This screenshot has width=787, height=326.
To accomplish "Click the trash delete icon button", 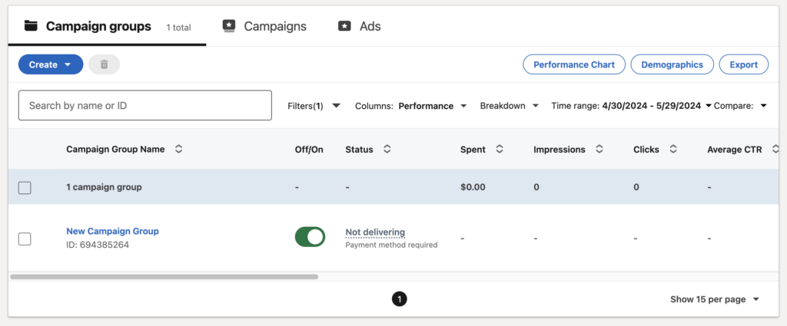I will point(104,64).
